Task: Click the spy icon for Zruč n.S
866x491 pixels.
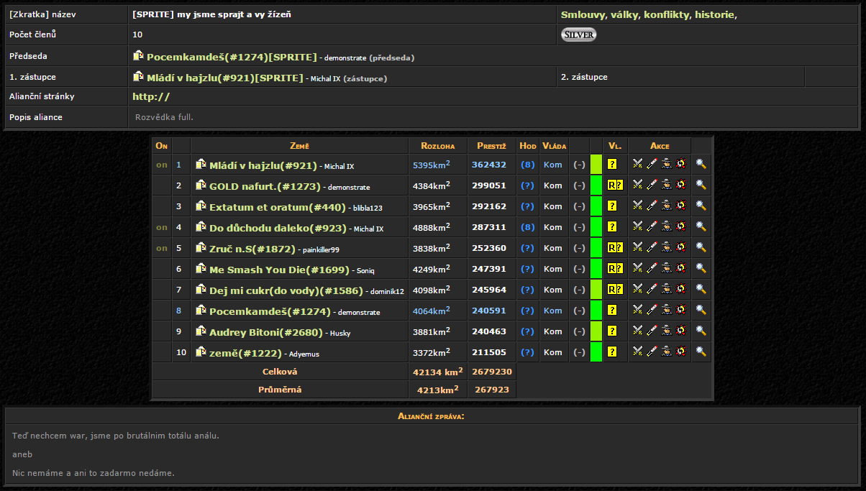Action: (x=666, y=247)
